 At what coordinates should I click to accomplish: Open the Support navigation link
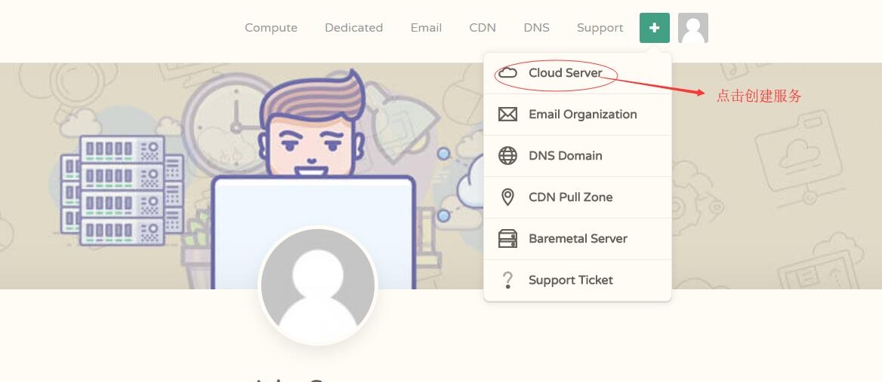point(600,28)
